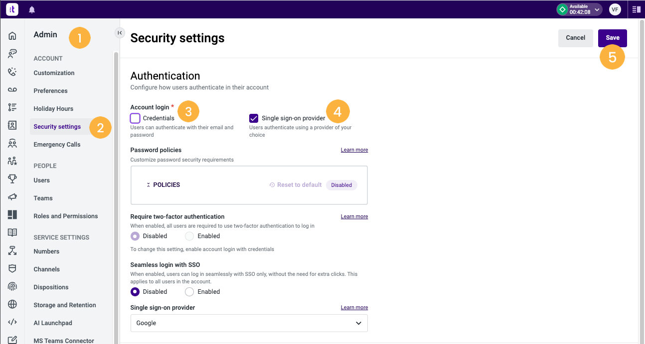Open the dashboards tiles icon
Screen dimensions: 645x344
pos(12,215)
